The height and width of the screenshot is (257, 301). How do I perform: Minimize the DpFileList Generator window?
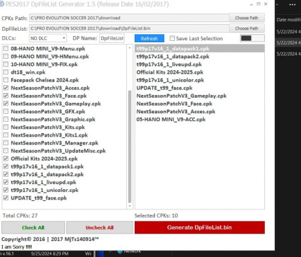click(x=251, y=4)
